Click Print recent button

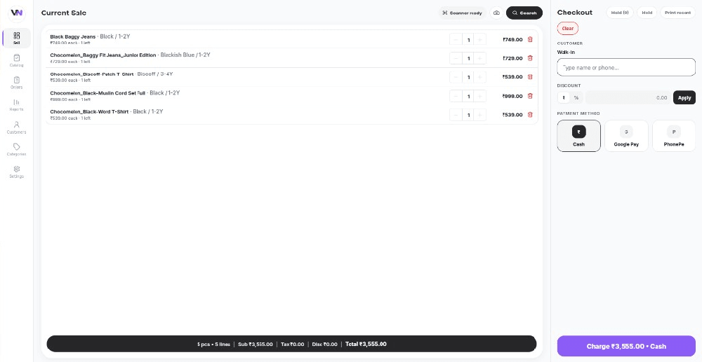tap(677, 13)
